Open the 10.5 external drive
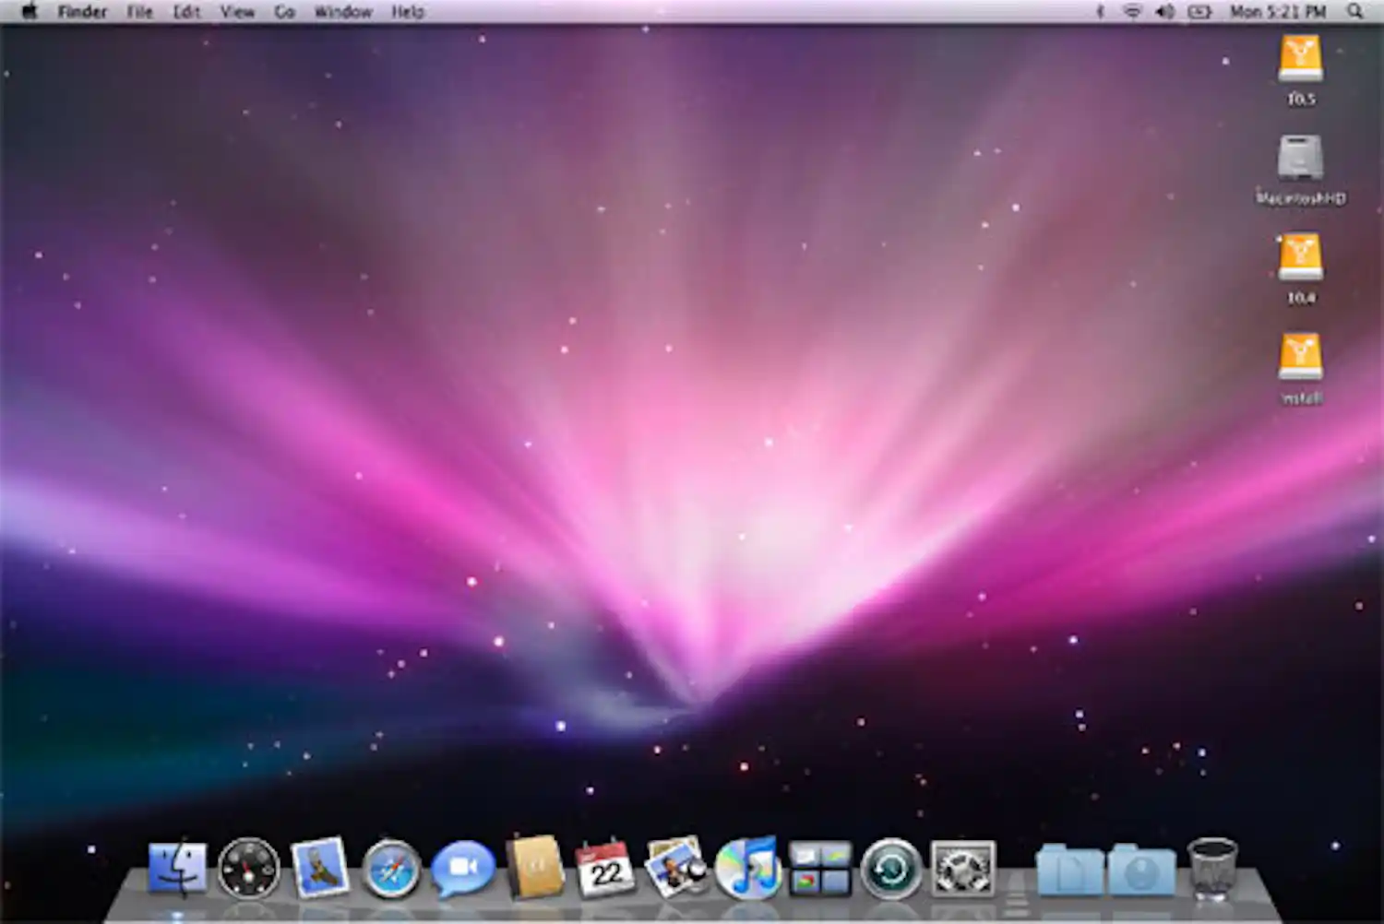 (1301, 60)
